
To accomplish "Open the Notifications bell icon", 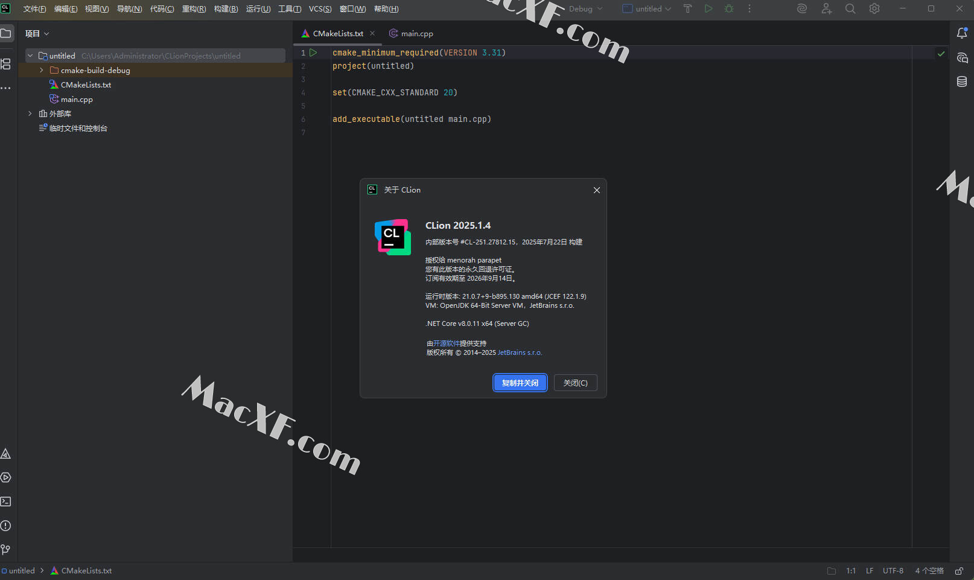I will 962,33.
